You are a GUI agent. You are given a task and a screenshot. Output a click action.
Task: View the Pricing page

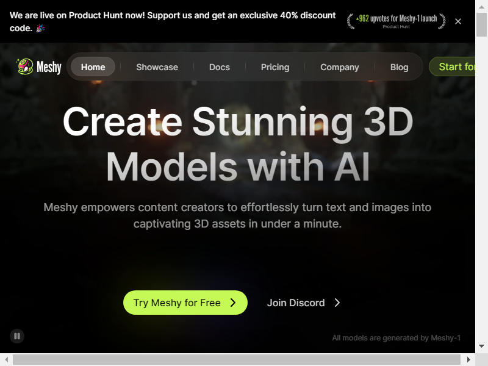(275, 67)
